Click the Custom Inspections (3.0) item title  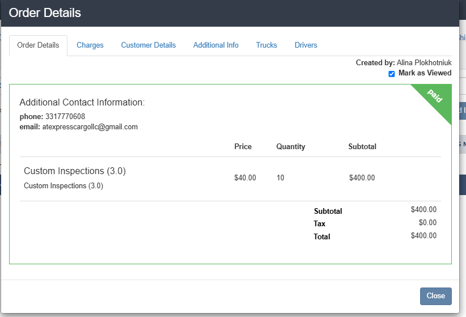coord(75,171)
